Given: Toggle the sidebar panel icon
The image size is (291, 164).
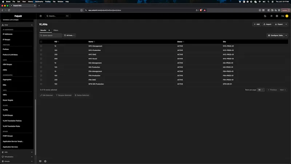Looking at the screenshot, I should (41, 16).
